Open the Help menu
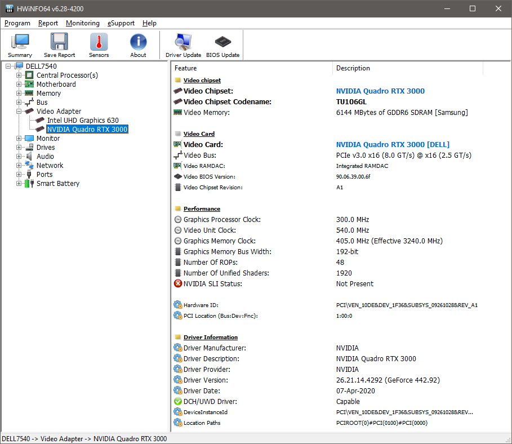 149,23
